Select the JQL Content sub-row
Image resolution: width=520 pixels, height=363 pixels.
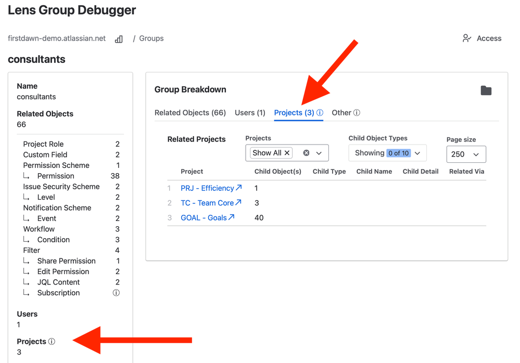click(x=71, y=282)
